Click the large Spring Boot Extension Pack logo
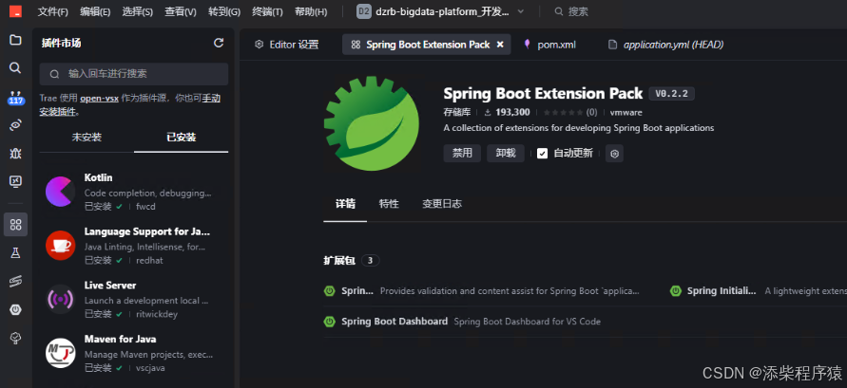 tap(371, 123)
